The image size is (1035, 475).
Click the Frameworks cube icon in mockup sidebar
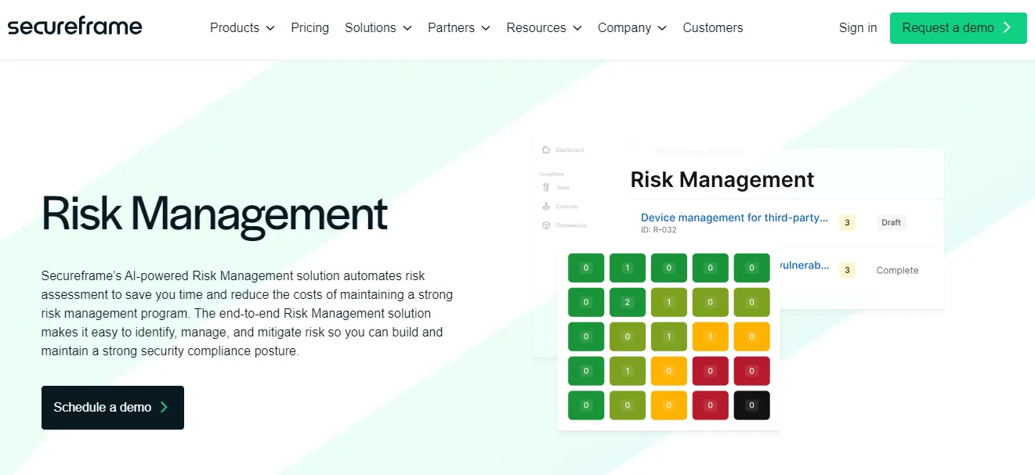[x=546, y=225]
